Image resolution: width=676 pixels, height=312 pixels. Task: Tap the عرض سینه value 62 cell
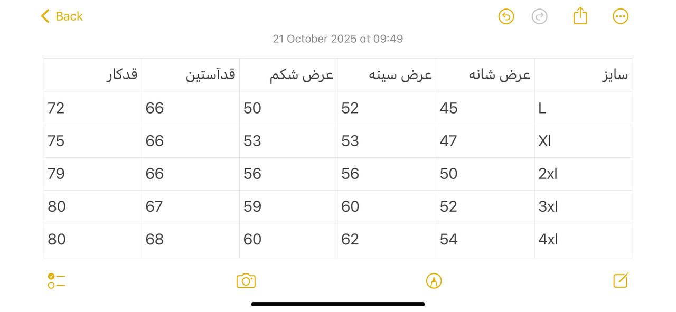point(386,239)
